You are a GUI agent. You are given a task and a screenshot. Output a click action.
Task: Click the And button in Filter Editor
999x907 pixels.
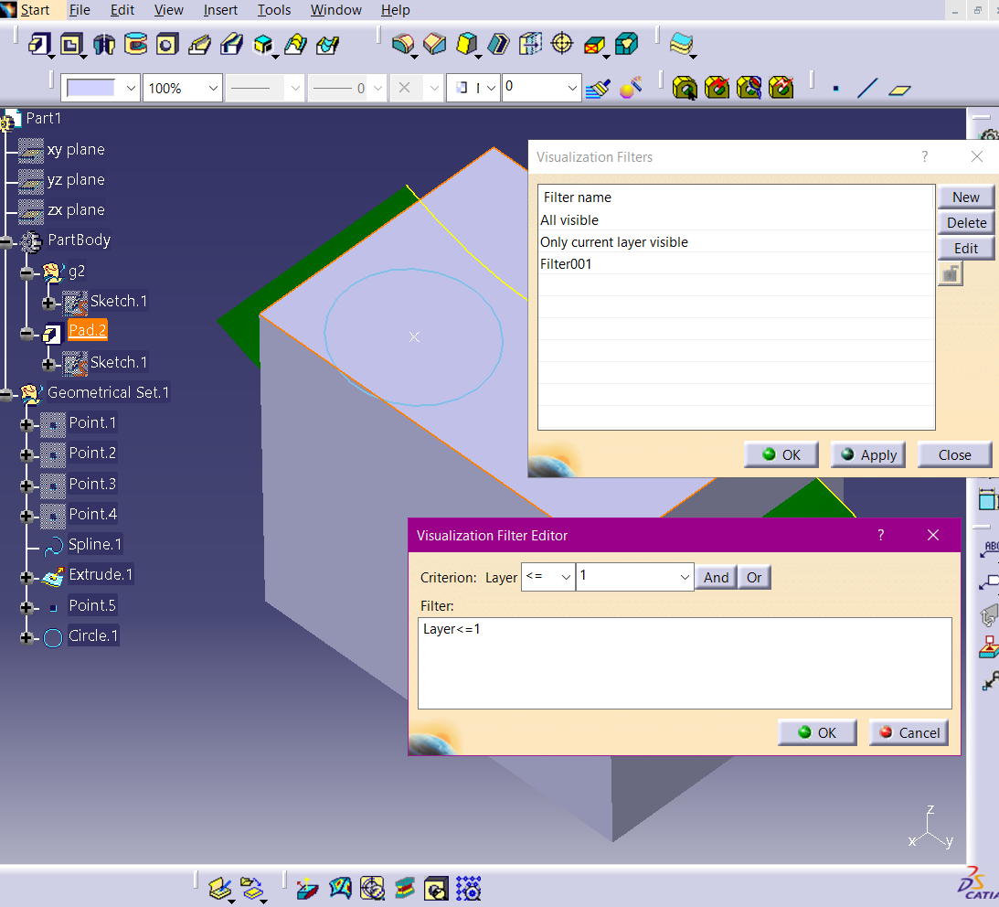pyautogui.click(x=716, y=577)
